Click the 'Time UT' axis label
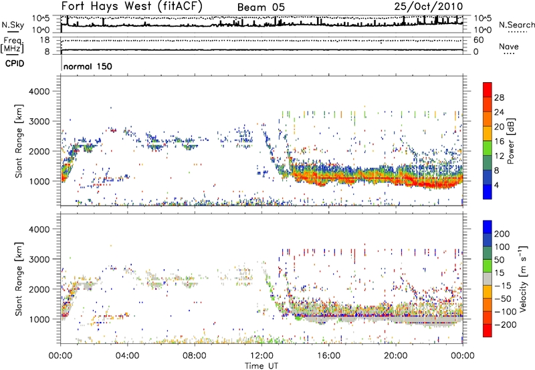Image resolution: width=535 pixels, height=370 pixels. 261,366
